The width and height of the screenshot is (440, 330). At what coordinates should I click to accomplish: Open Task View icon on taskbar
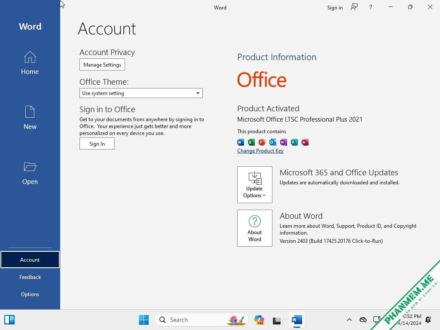277,320
